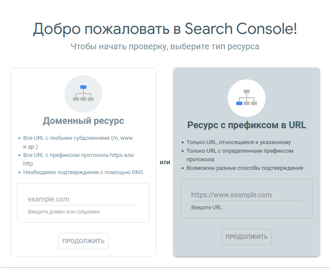Click the blue top node in domain icon
330x268 pixels.
(83, 87)
